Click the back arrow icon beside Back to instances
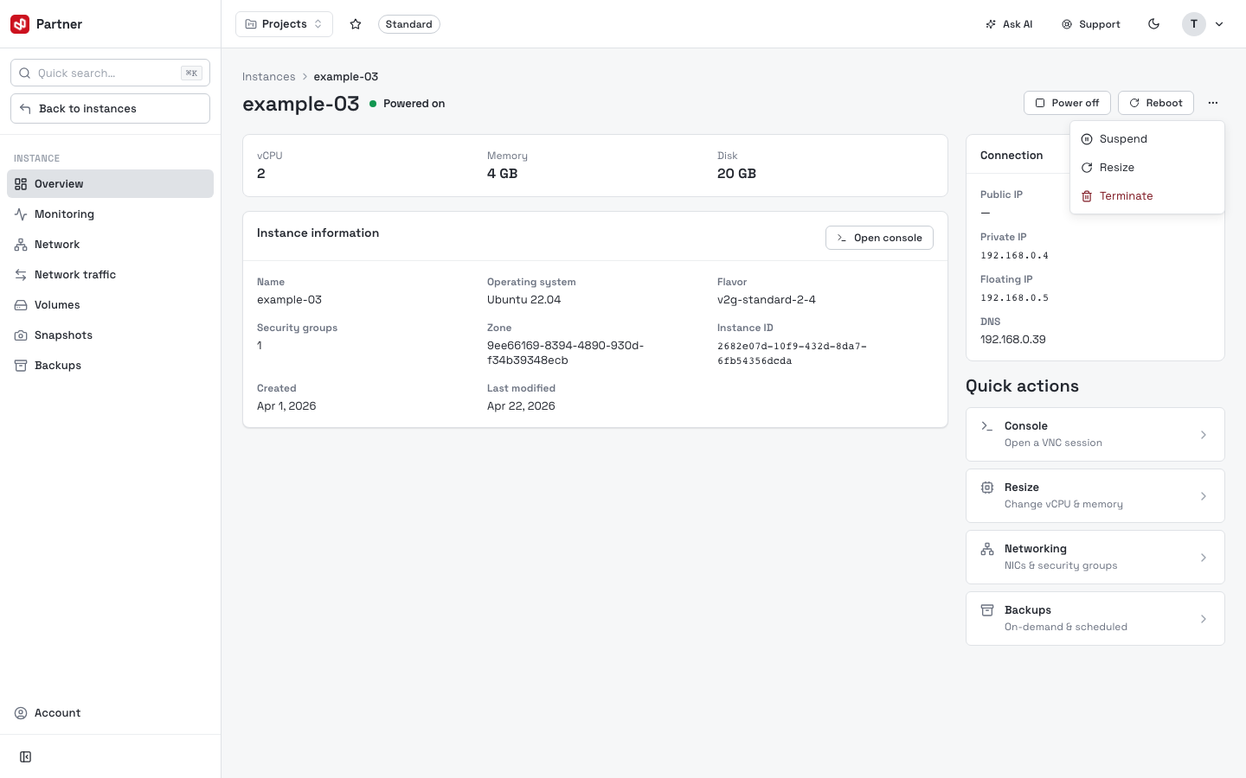This screenshot has height=778, width=1246. pos(25,109)
